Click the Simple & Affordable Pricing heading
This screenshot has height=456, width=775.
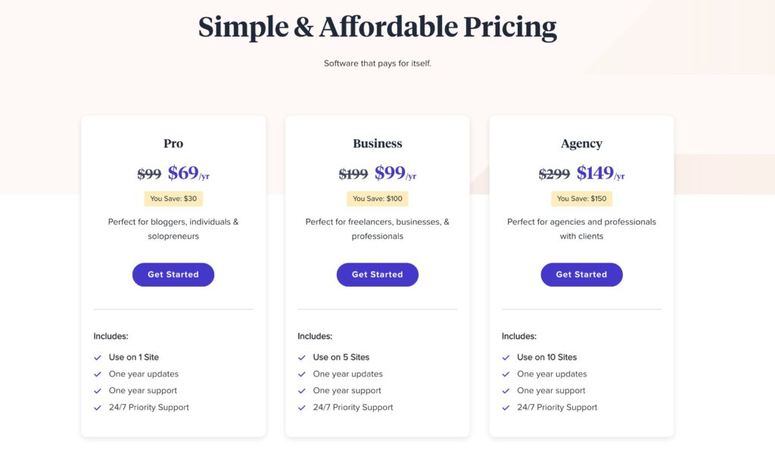377,27
